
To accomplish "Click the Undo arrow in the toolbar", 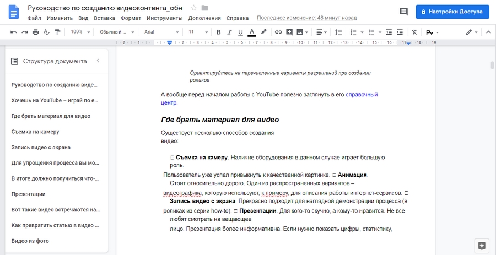I will (13, 32).
